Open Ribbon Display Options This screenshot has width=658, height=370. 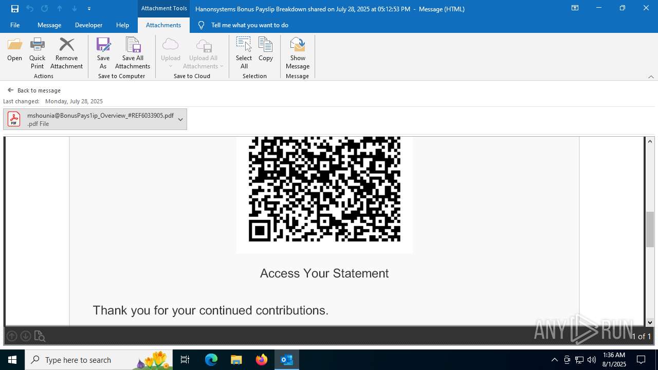point(575,8)
